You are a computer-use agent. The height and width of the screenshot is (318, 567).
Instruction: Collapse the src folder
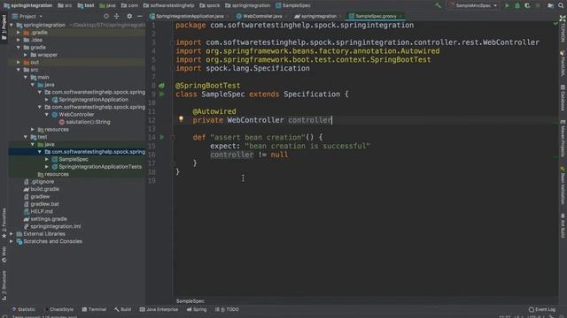tap(19, 70)
